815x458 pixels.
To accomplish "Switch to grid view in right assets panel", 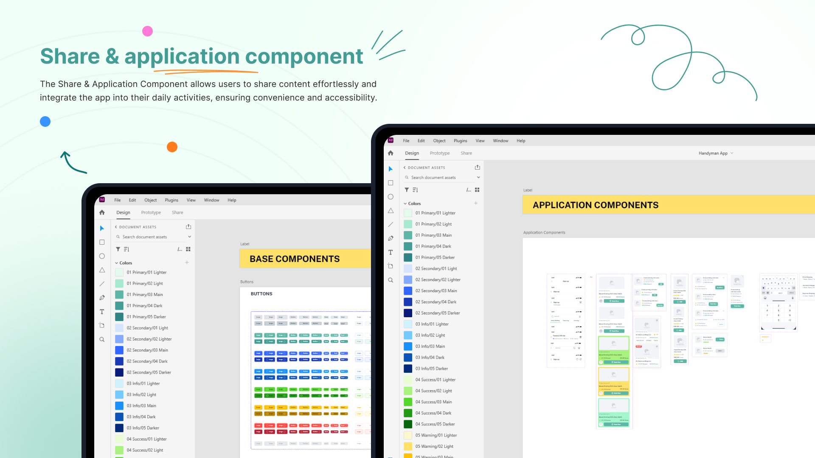I will tap(477, 190).
